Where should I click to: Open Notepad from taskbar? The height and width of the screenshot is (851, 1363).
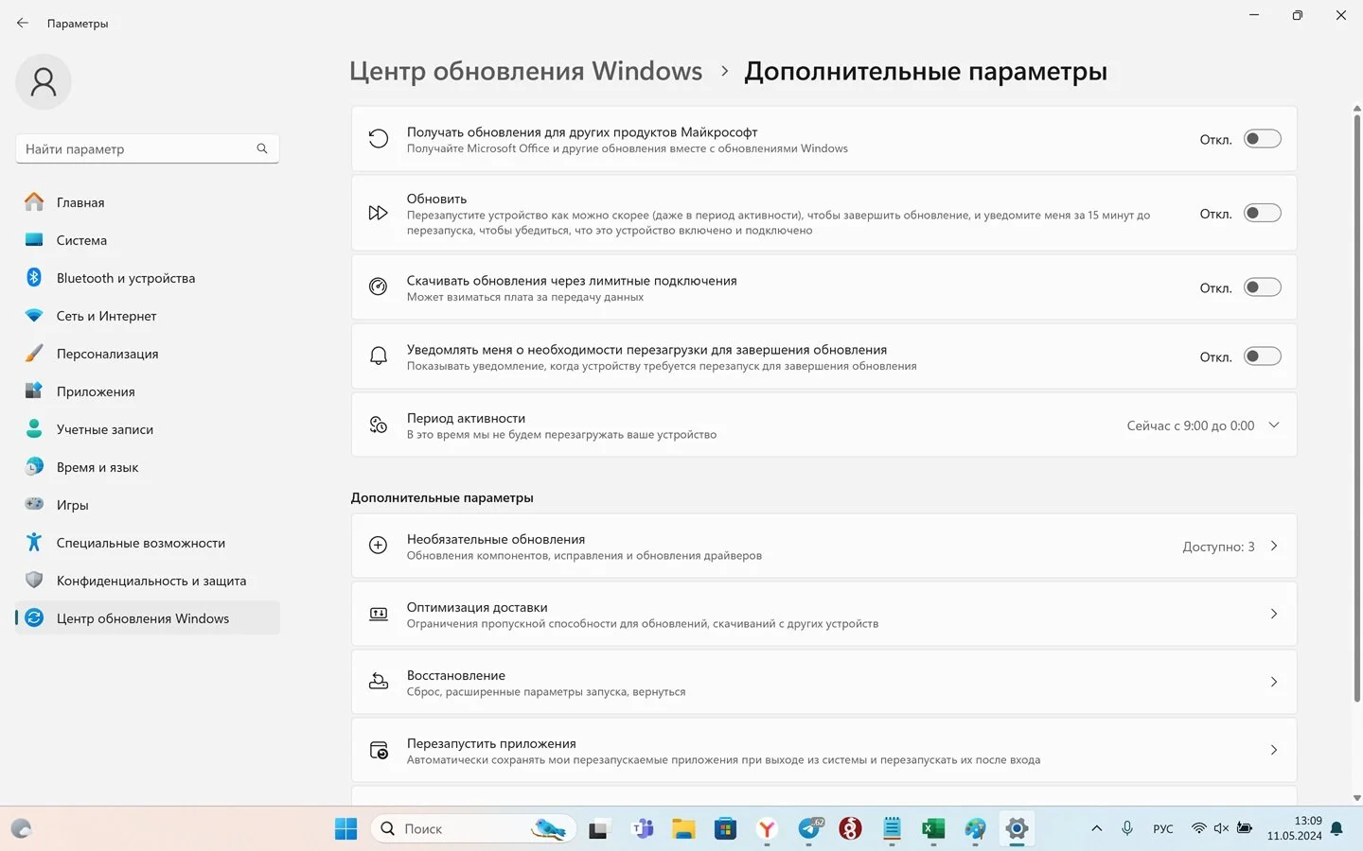(892, 829)
